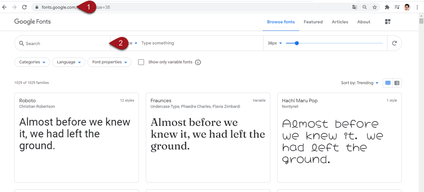This screenshot has height=192, width=424.
Task: Switch to list view layout
Action: click(x=397, y=83)
